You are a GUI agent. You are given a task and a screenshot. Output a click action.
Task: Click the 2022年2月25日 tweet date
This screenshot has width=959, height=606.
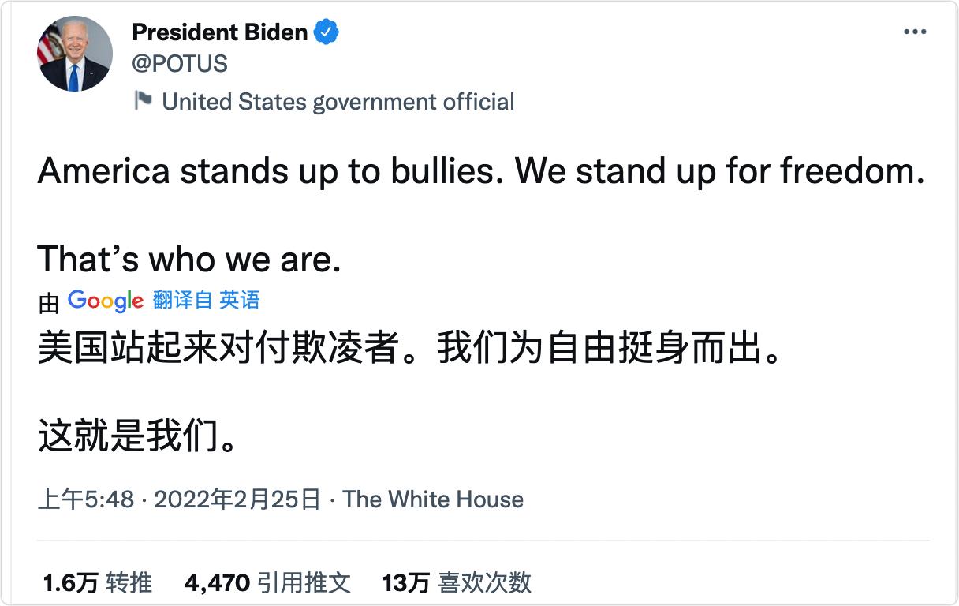click(x=237, y=499)
